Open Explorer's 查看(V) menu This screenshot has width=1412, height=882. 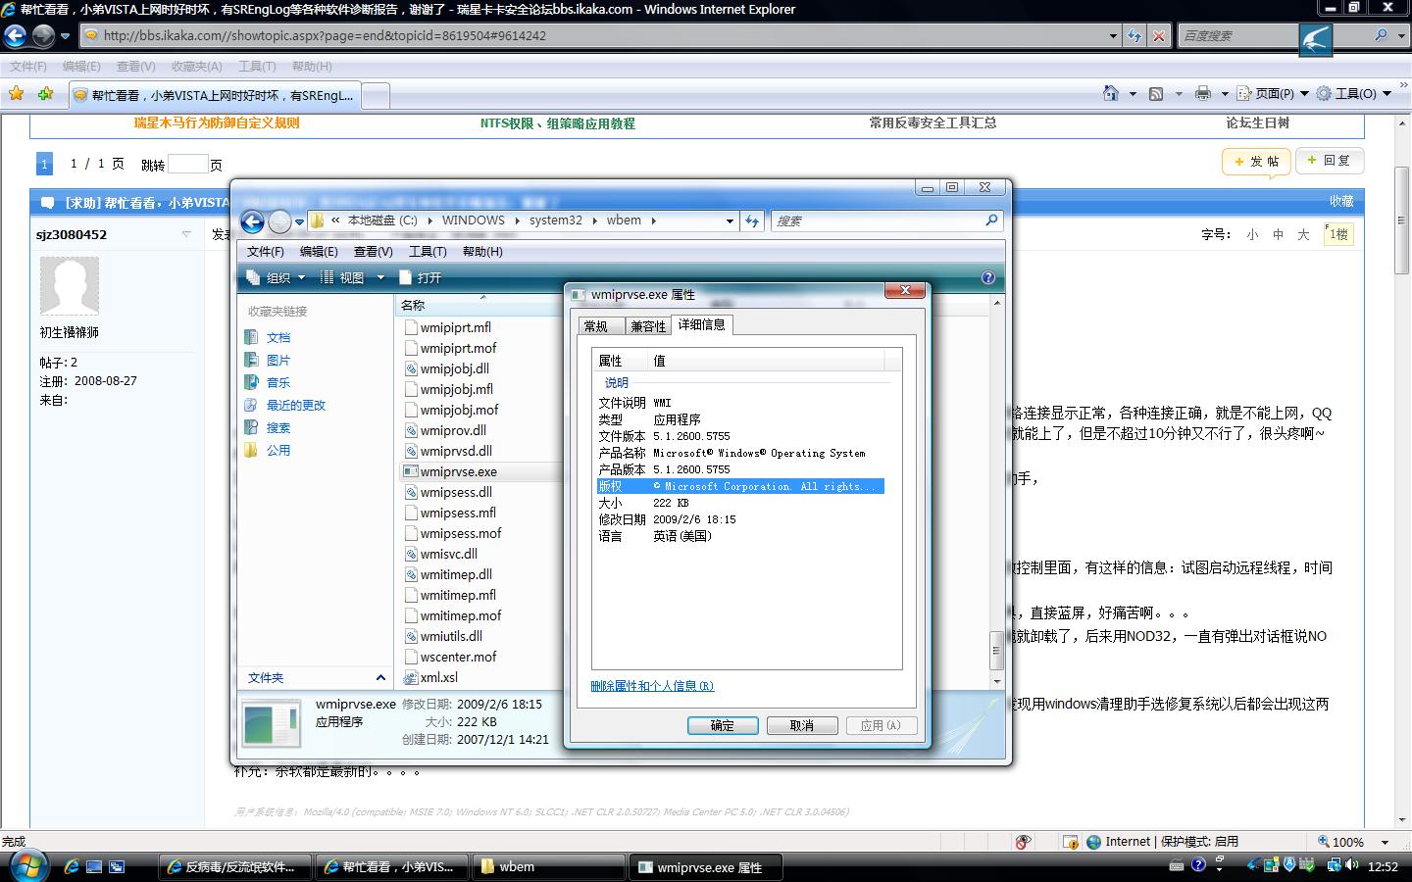point(374,252)
